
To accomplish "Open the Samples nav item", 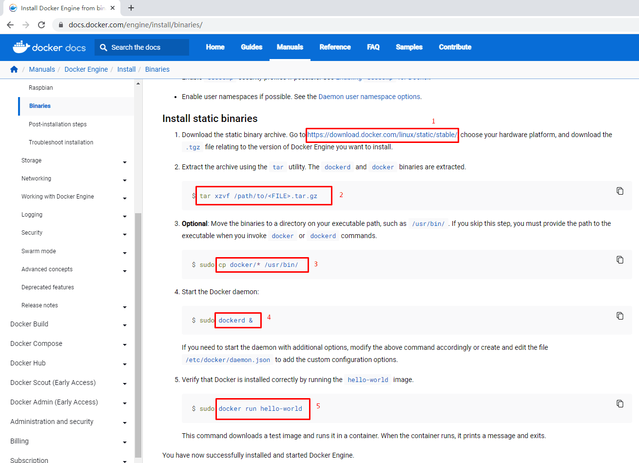I will 409,47.
